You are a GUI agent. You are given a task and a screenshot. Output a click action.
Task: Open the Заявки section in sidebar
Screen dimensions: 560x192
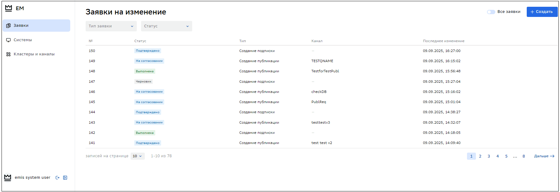point(36,26)
